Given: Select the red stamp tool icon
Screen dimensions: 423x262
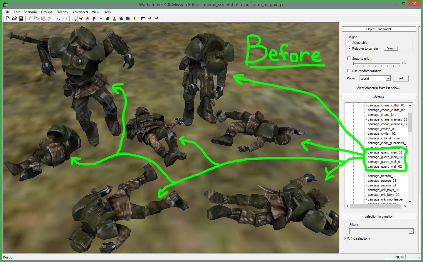Looking at the screenshot, I should (x=114, y=19).
